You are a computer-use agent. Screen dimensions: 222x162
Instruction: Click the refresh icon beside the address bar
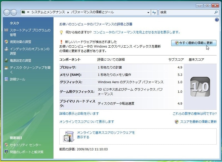coord(155,12)
